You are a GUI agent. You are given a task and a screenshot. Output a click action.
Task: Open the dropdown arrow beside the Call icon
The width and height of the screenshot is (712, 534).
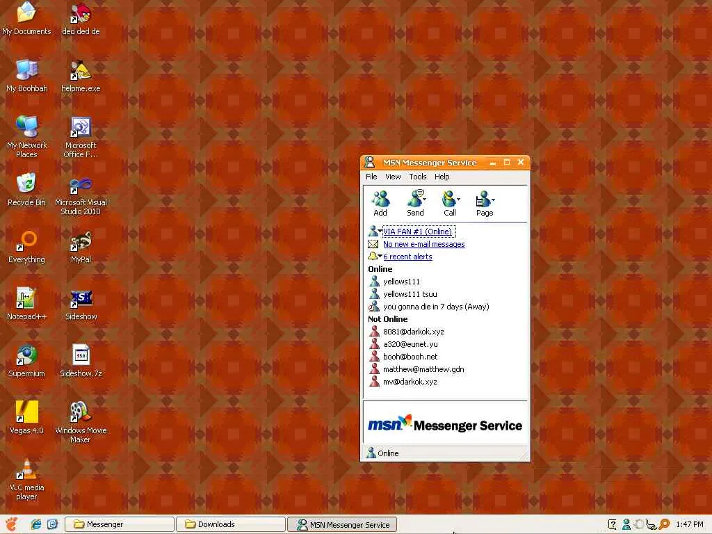(459, 200)
